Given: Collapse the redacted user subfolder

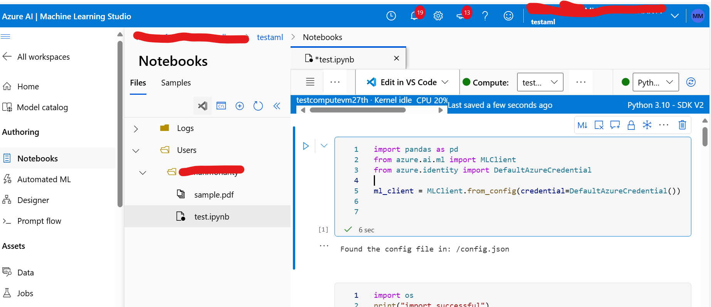Looking at the screenshot, I should (143, 173).
